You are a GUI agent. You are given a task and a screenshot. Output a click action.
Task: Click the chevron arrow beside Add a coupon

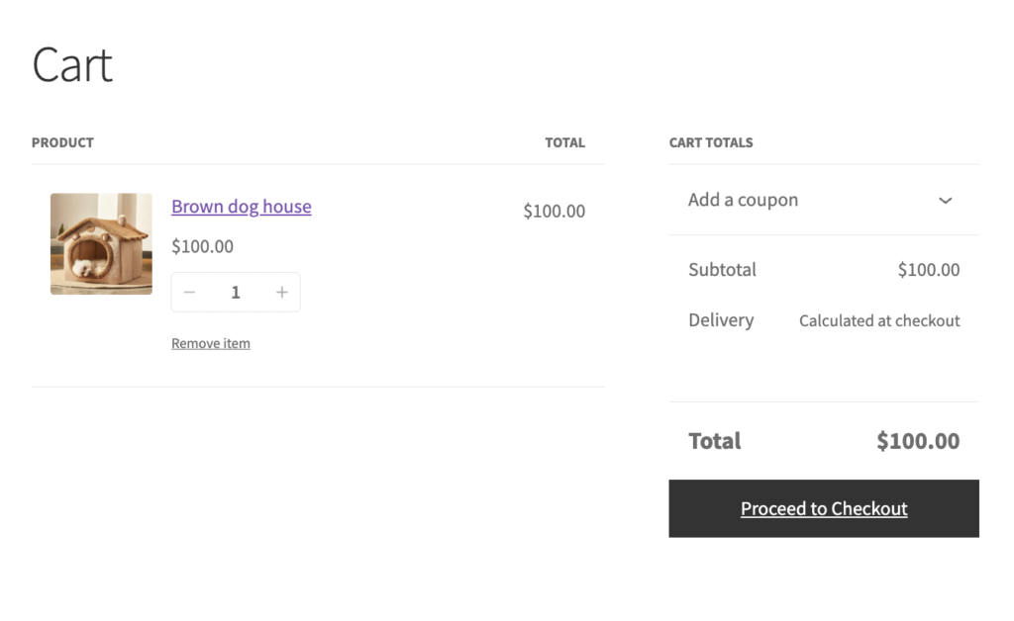click(945, 201)
